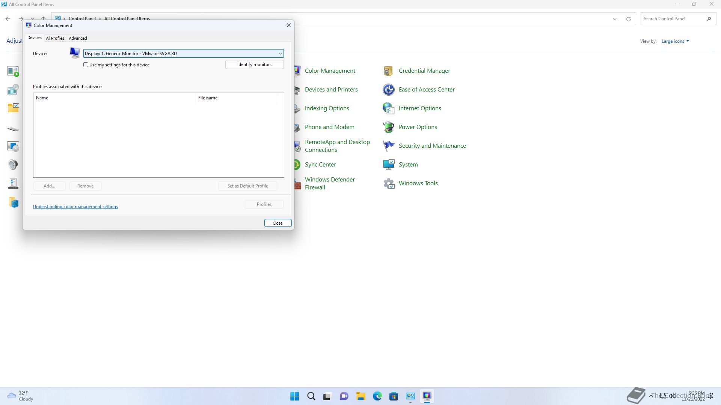Viewport: 721px width, 405px height.
Task: Enable Use my settings for this device
Action: coord(86,65)
